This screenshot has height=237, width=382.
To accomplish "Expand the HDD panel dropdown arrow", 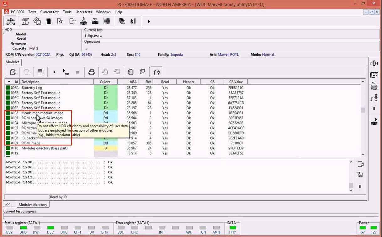I will click(x=4, y=33).
